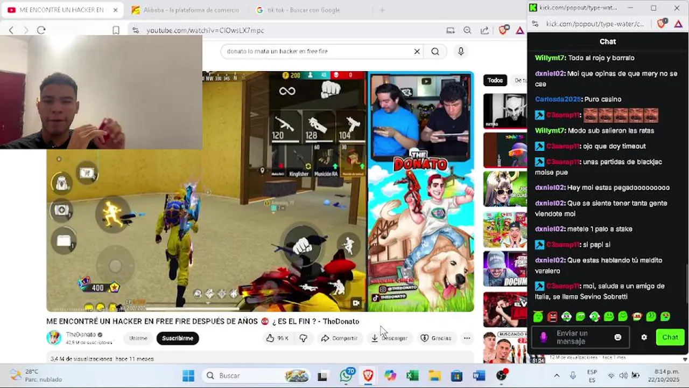Image resolution: width=689 pixels, height=388 pixels.
Task: Reload the YouTube page
Action: [x=41, y=30]
